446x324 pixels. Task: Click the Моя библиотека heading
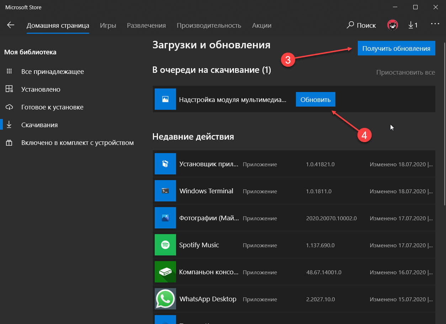click(30, 52)
